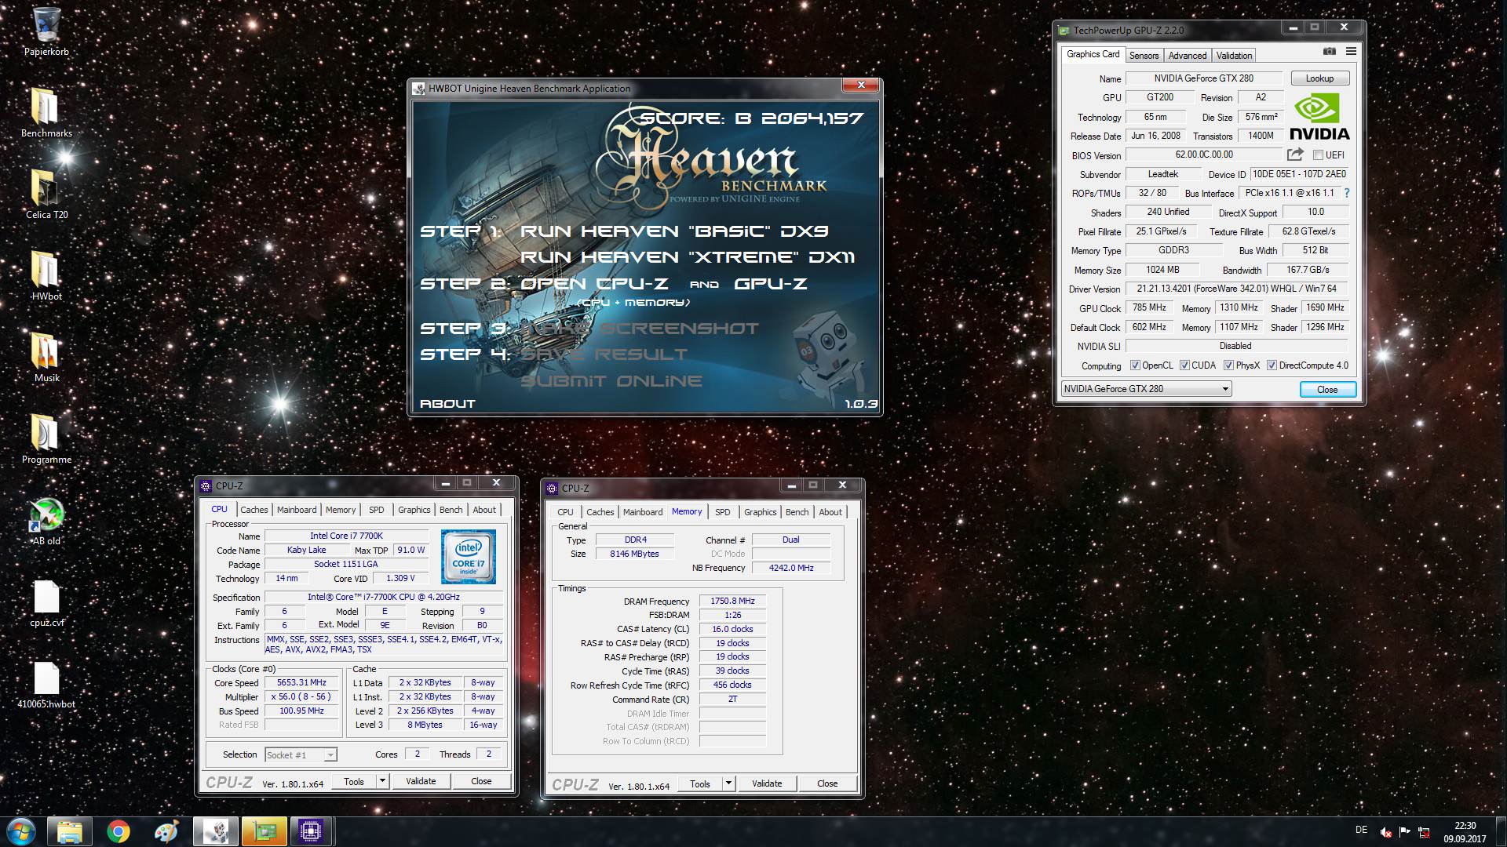Click Validate in the right CPU-Z window

pos(767,783)
